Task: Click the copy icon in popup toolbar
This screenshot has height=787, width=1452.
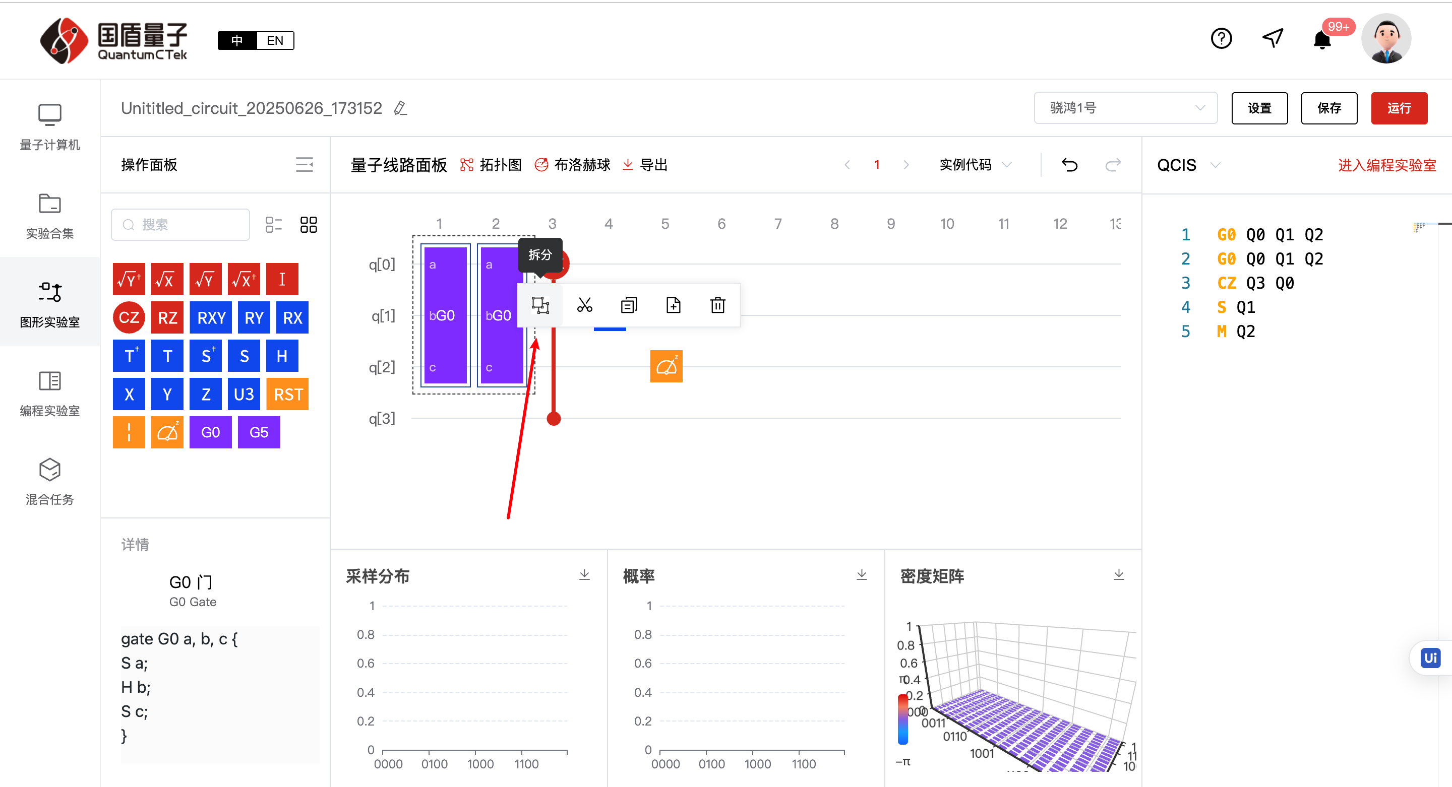Action: [629, 305]
